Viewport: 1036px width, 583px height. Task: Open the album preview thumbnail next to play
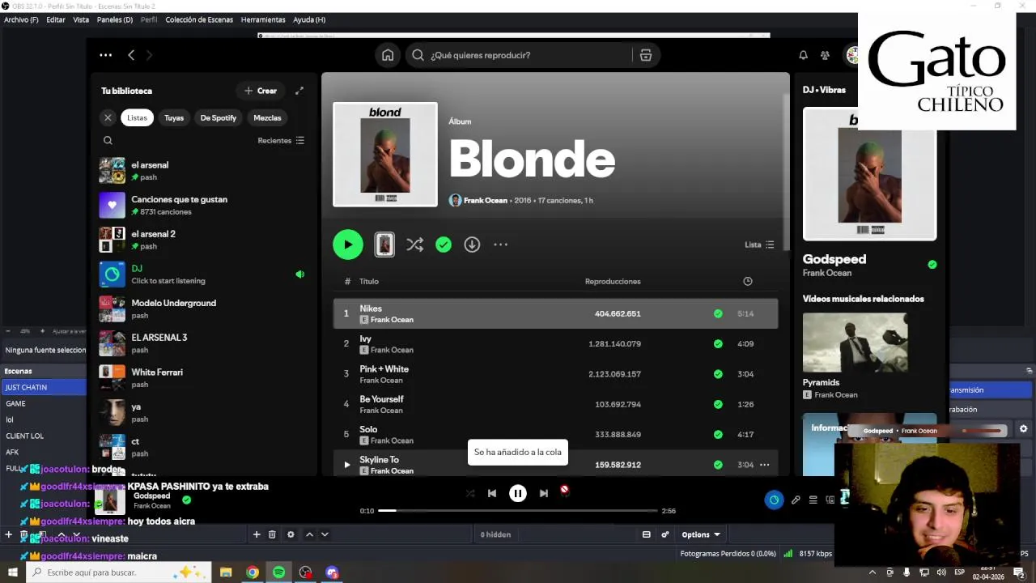pos(384,245)
